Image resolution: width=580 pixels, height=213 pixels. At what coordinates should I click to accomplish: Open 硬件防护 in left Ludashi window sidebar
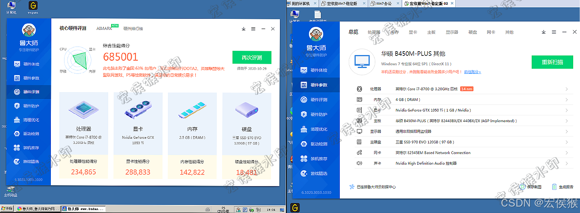tap(28, 106)
